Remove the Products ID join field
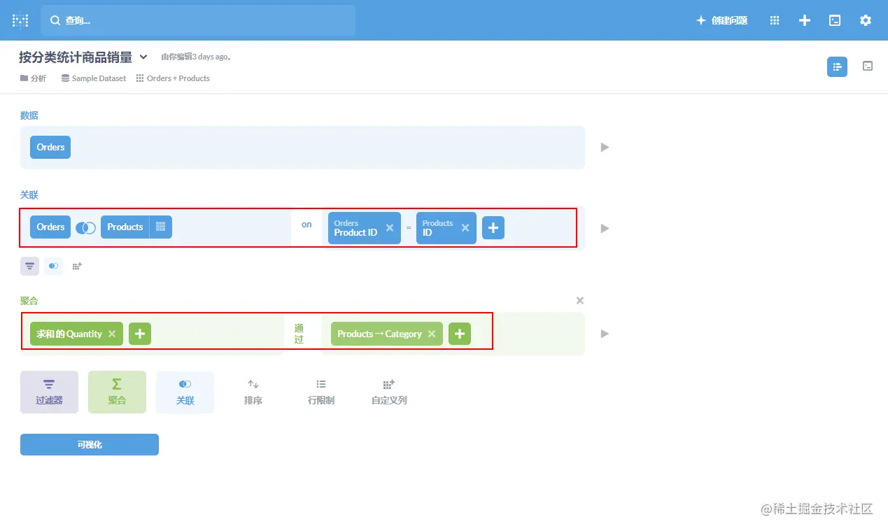 465,228
